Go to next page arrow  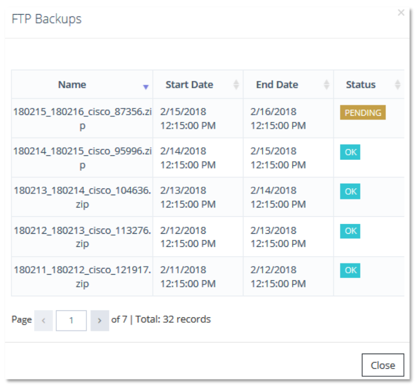(100, 321)
